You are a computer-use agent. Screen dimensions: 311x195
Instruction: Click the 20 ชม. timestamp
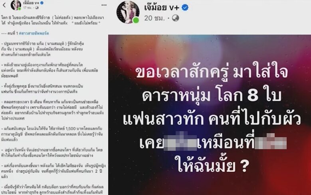pyautogui.click(x=155, y=18)
